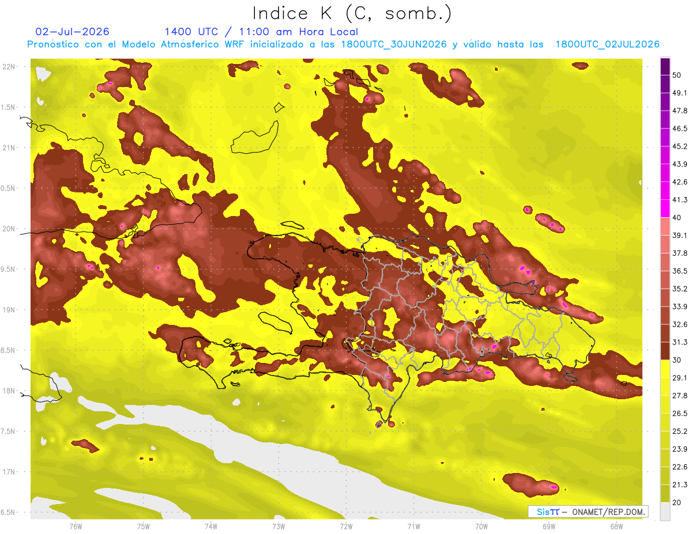Click the "68W" longitude label
The width and height of the screenshot is (692, 534).
point(616,526)
